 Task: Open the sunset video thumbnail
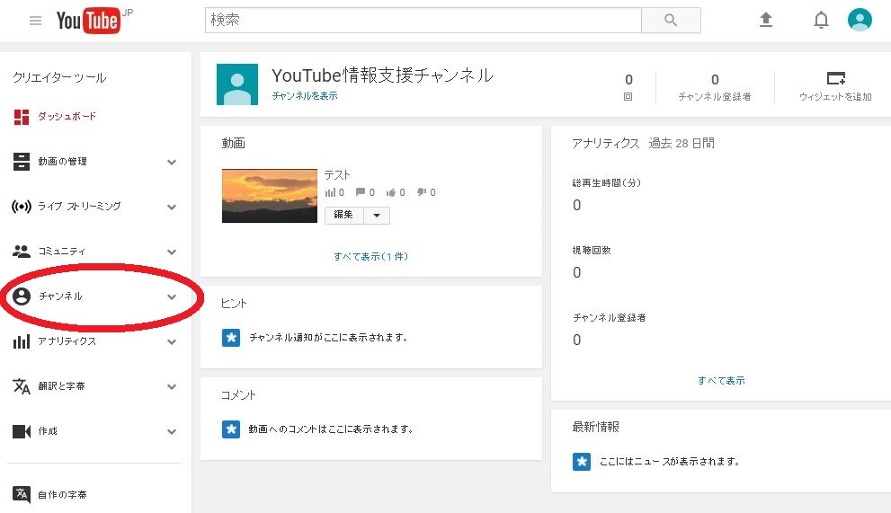pyautogui.click(x=270, y=196)
